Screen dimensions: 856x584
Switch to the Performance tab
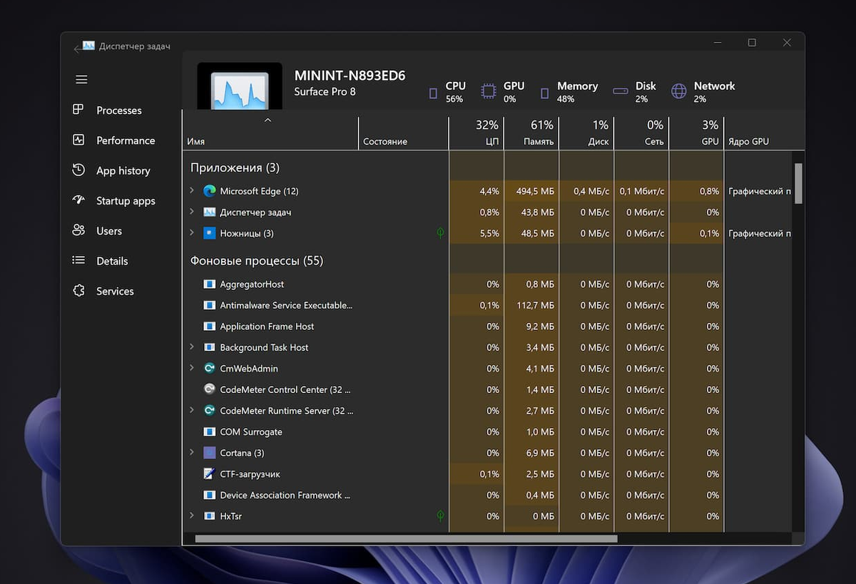pos(126,140)
